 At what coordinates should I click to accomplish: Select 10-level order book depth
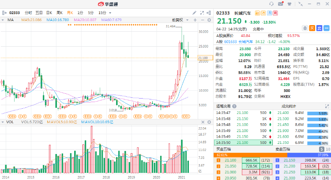click(328, 149)
